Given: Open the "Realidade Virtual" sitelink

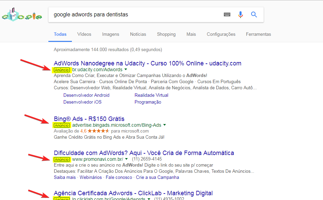Looking at the screenshot, I should coord(151,95).
